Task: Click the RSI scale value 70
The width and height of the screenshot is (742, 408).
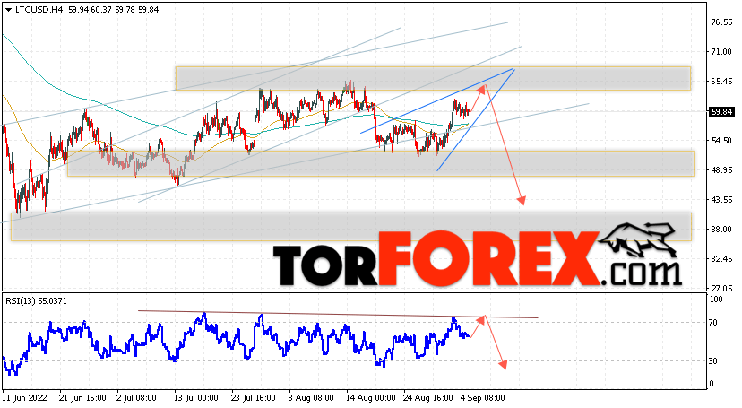Action: click(713, 323)
